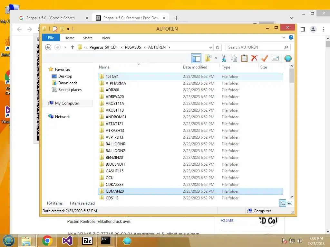The height and width of the screenshot is (247, 330).
Task: Open Chrome profile avatar icon
Action: pos(313,29)
